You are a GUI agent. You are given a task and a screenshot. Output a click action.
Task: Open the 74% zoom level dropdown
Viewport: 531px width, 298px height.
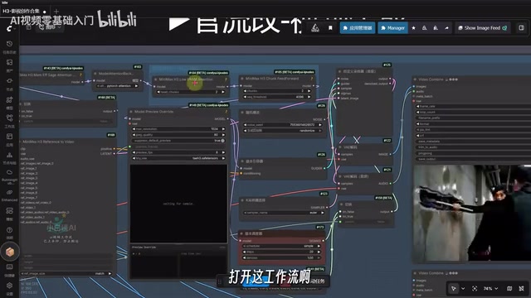(490, 288)
